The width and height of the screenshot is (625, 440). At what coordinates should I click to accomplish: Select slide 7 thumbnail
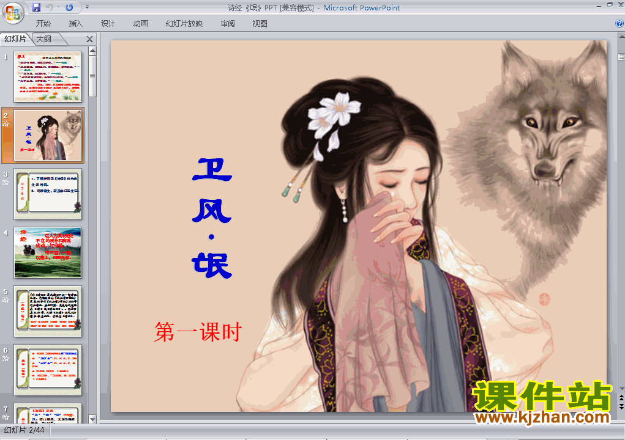pos(48,413)
